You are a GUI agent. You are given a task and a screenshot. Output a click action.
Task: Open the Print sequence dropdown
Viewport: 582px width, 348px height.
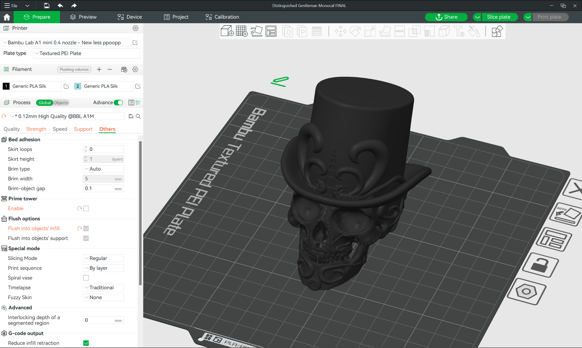(103, 268)
